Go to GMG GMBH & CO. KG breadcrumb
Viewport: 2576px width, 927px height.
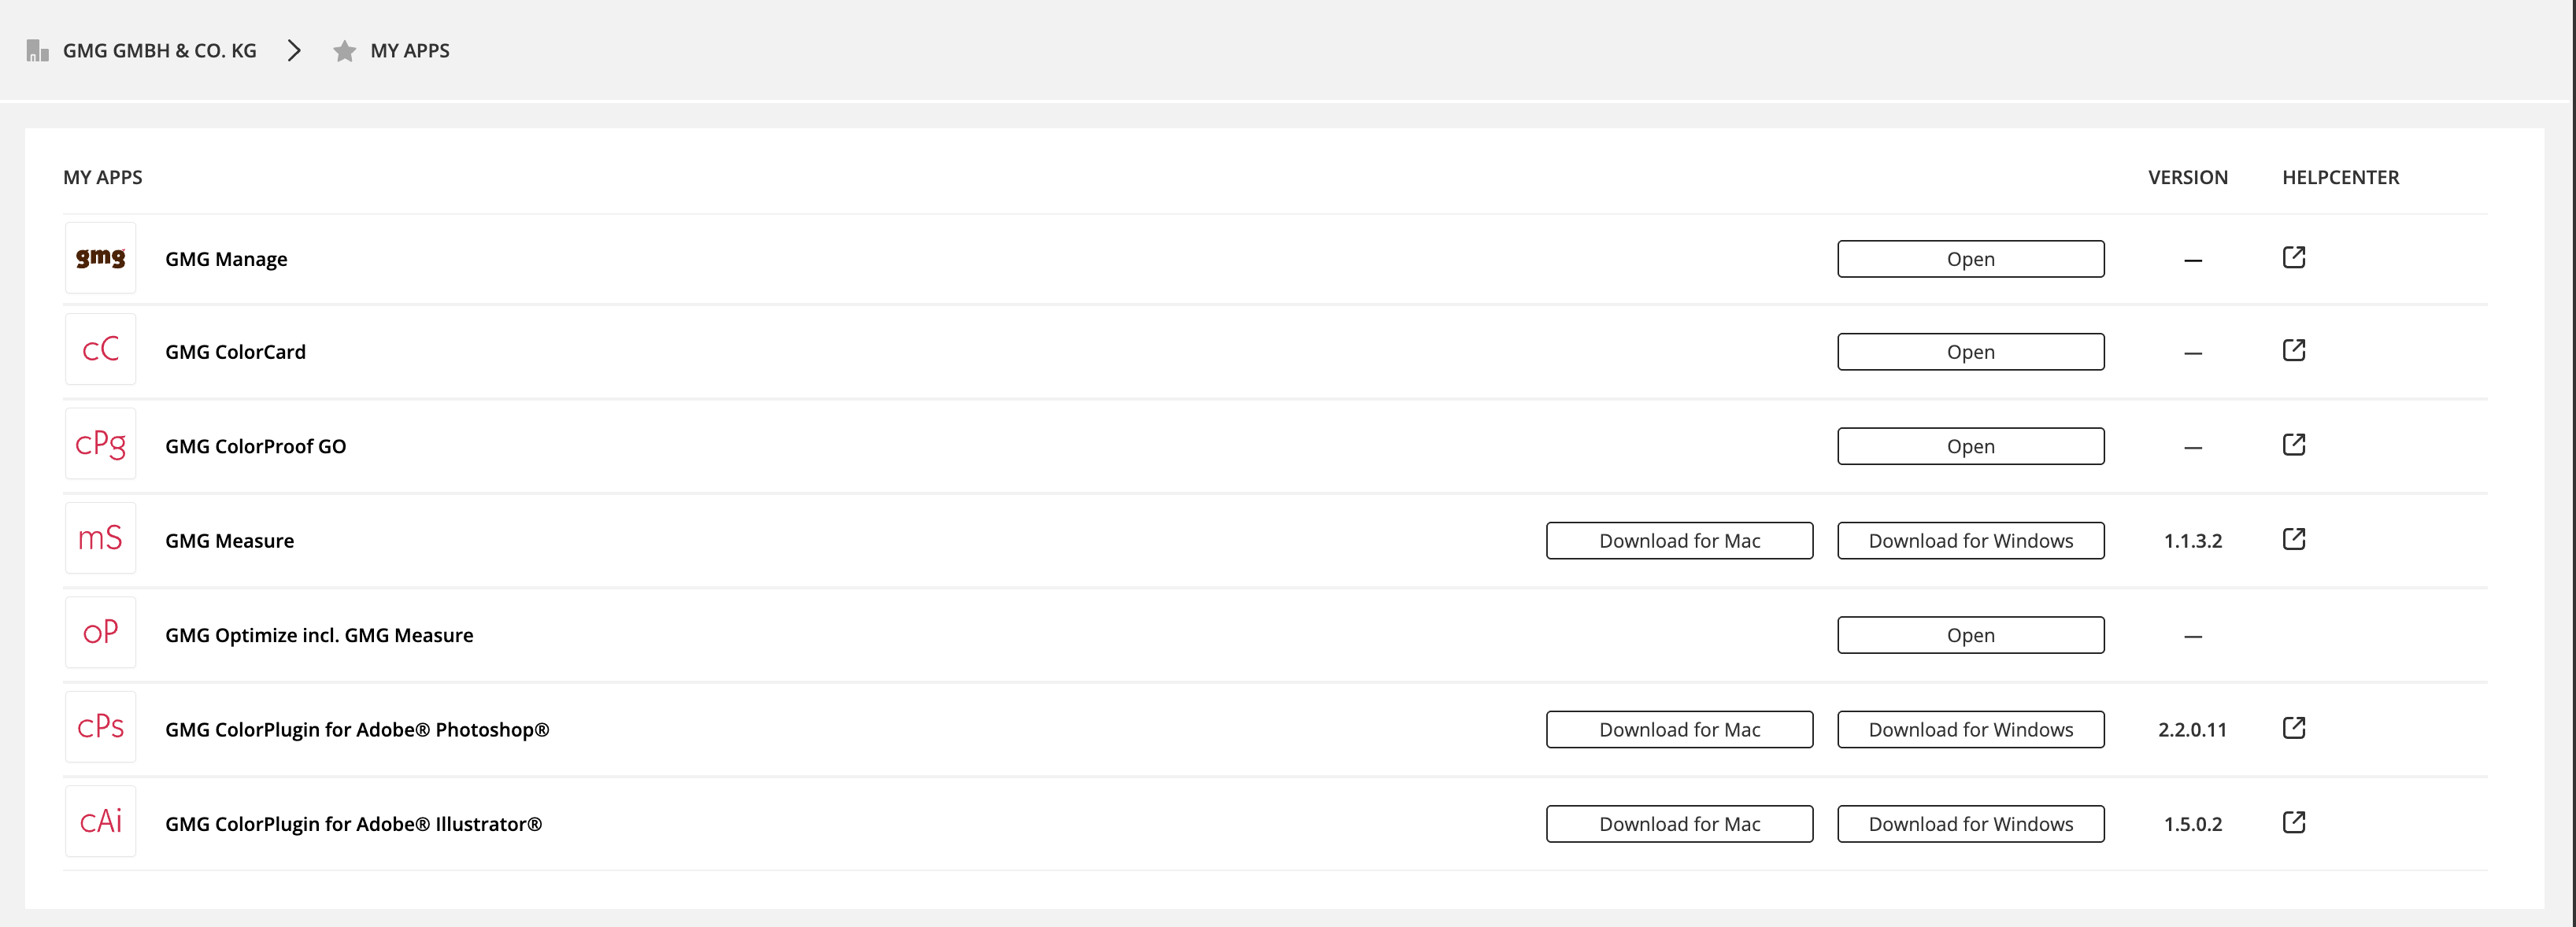point(160,51)
